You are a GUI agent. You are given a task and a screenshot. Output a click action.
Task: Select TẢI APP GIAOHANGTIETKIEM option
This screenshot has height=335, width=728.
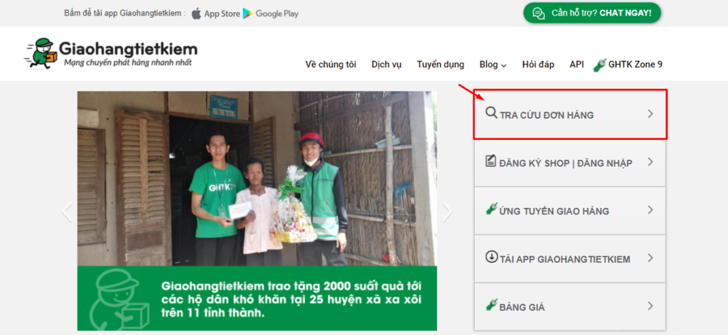569,258
